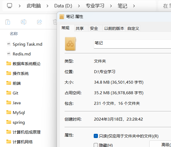Click the 计算机组成原理 folder icon
Viewport: 171px width, 147px height.
click(x=9, y=132)
